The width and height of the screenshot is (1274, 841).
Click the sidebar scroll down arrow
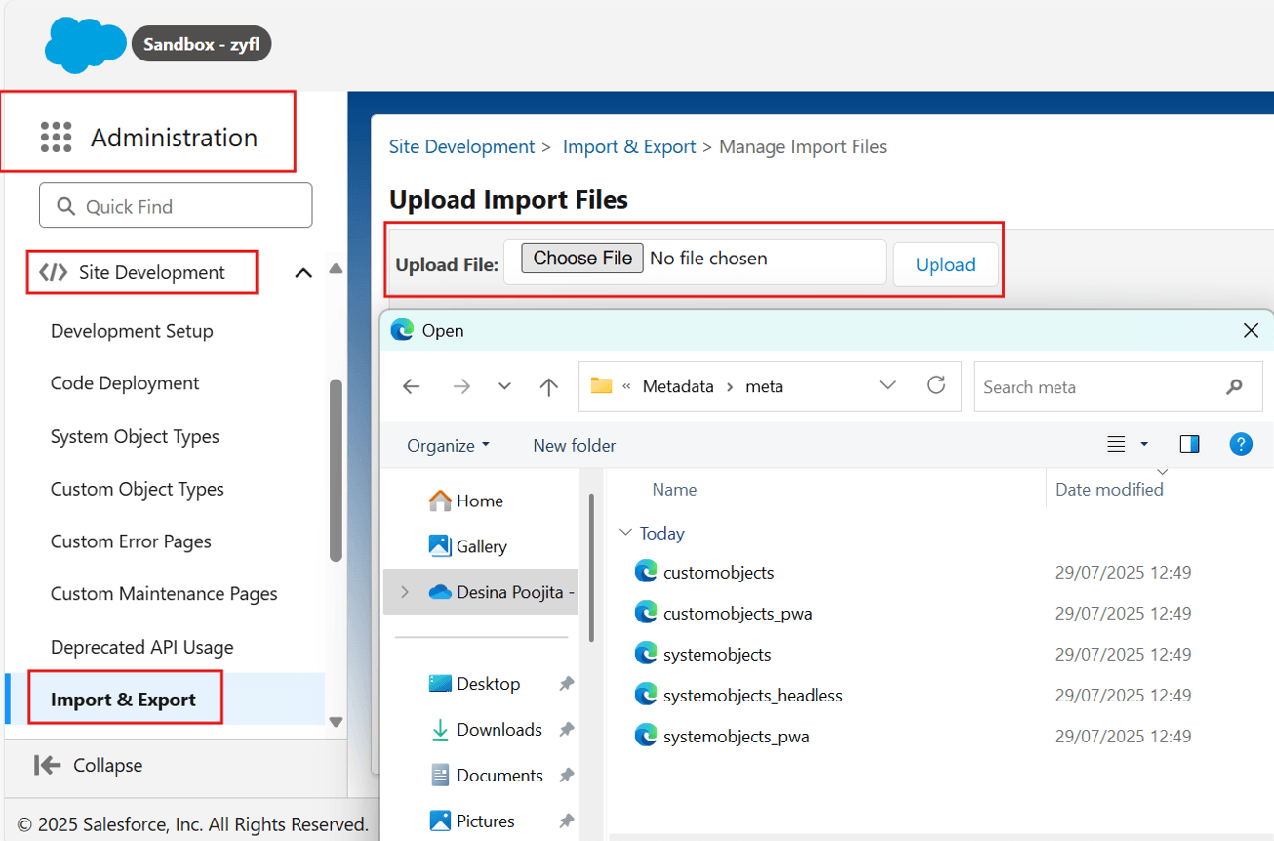[x=337, y=722]
